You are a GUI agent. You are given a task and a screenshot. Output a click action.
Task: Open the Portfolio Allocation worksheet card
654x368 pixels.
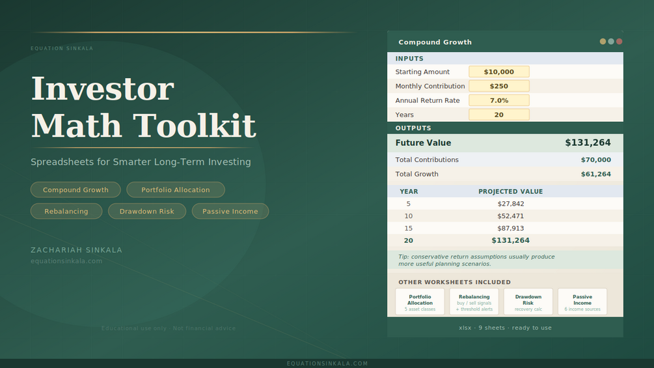[420, 302]
